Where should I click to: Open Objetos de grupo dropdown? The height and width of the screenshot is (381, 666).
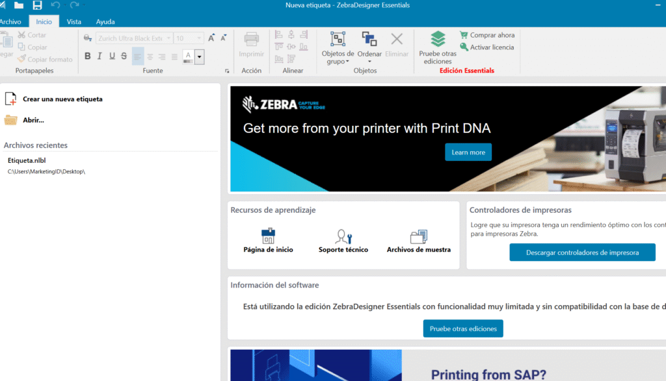point(338,48)
